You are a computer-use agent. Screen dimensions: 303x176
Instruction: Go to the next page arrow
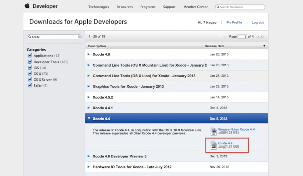(258, 37)
